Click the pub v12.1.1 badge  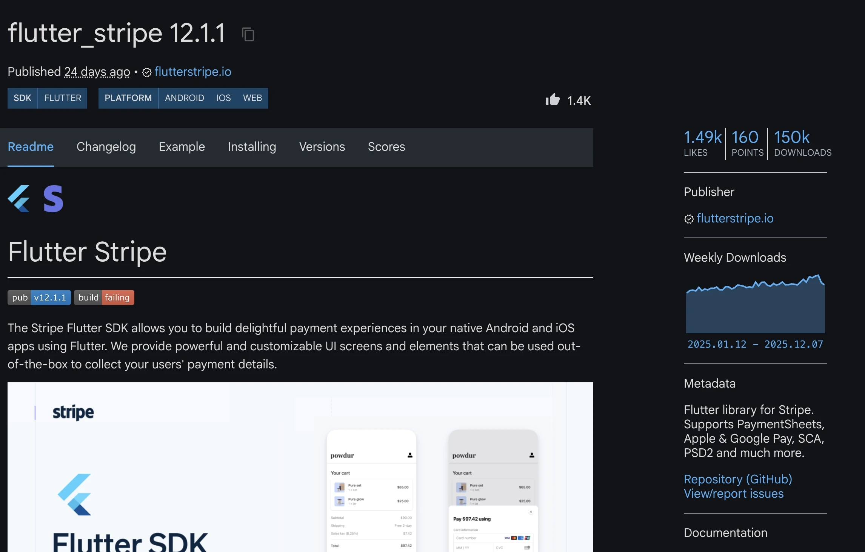(39, 297)
